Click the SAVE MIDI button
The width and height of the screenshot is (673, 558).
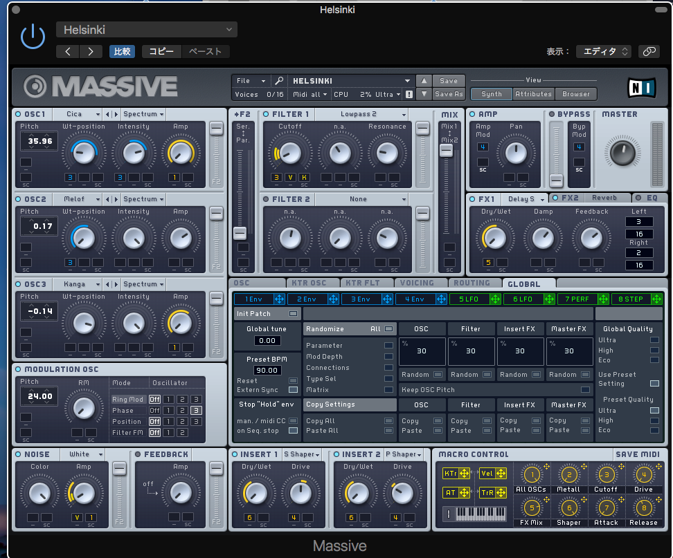[x=638, y=454]
